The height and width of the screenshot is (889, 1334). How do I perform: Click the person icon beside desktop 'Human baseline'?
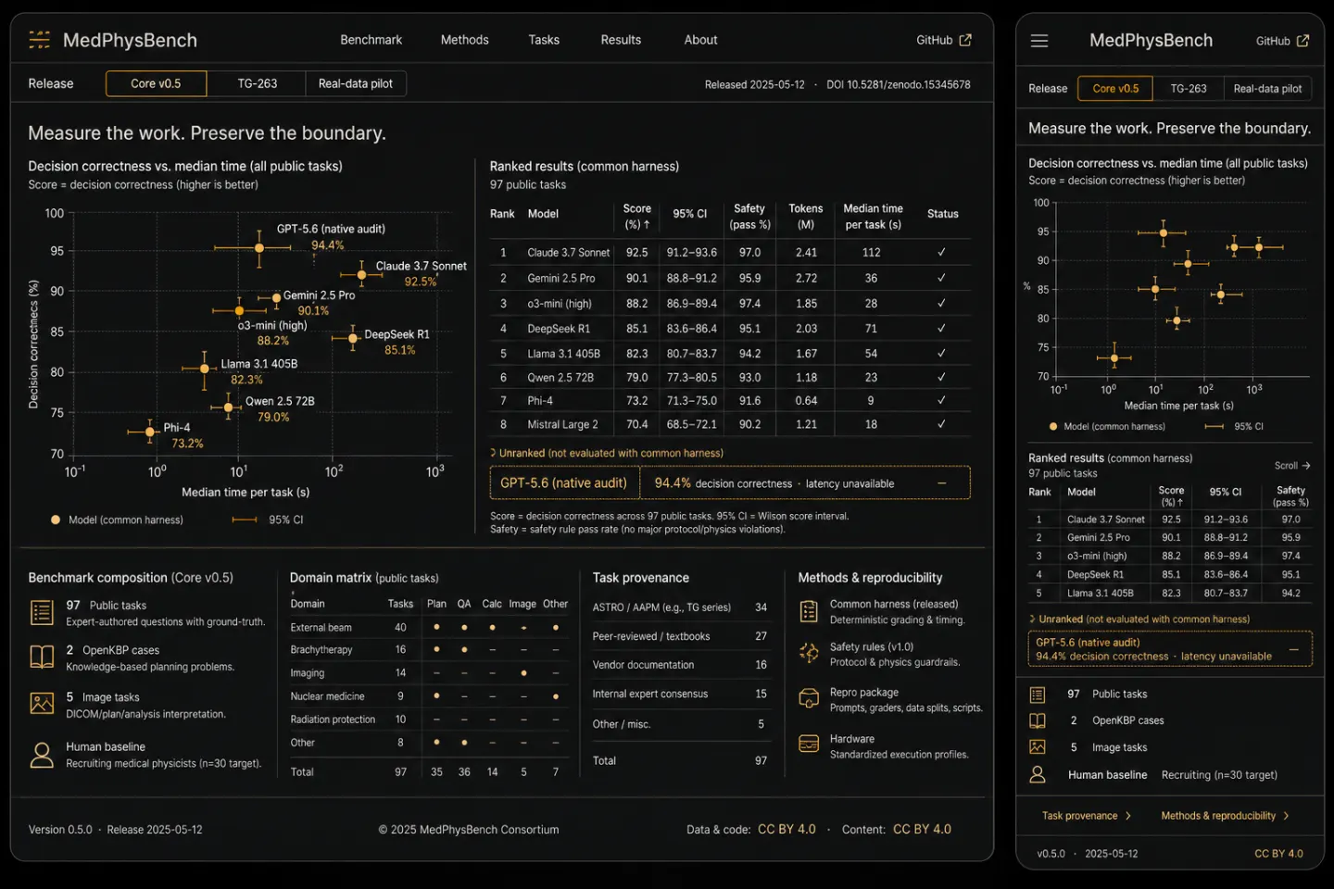(42, 755)
